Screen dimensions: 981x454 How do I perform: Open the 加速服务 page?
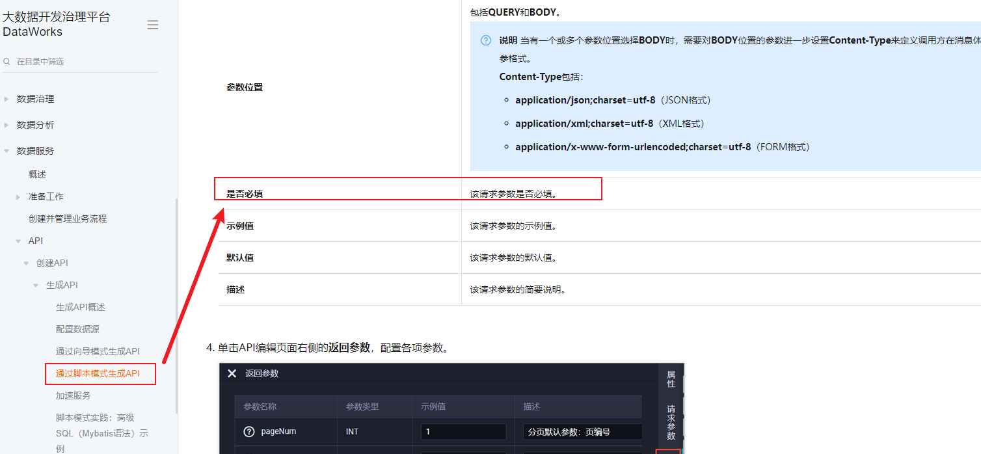pos(73,395)
